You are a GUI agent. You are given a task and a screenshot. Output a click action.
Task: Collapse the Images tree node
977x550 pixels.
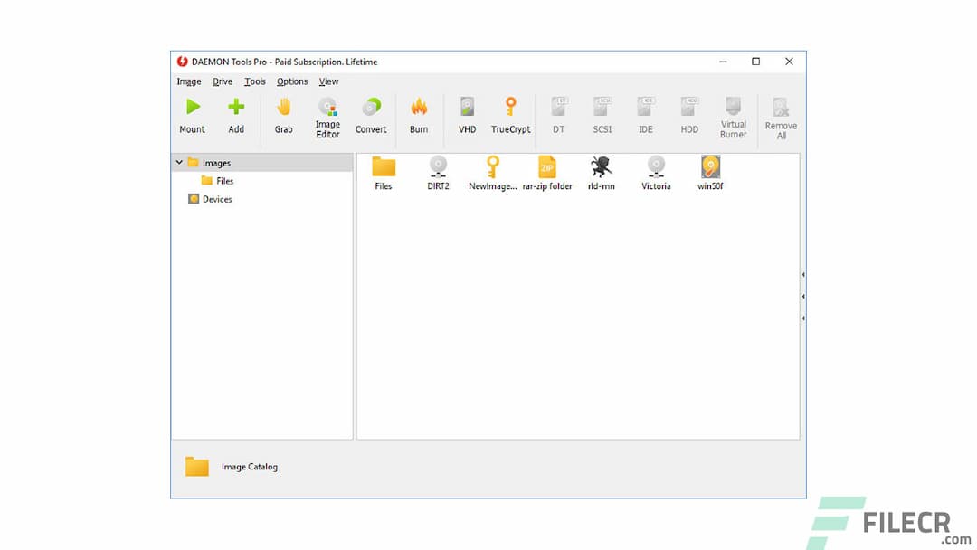pyautogui.click(x=179, y=163)
